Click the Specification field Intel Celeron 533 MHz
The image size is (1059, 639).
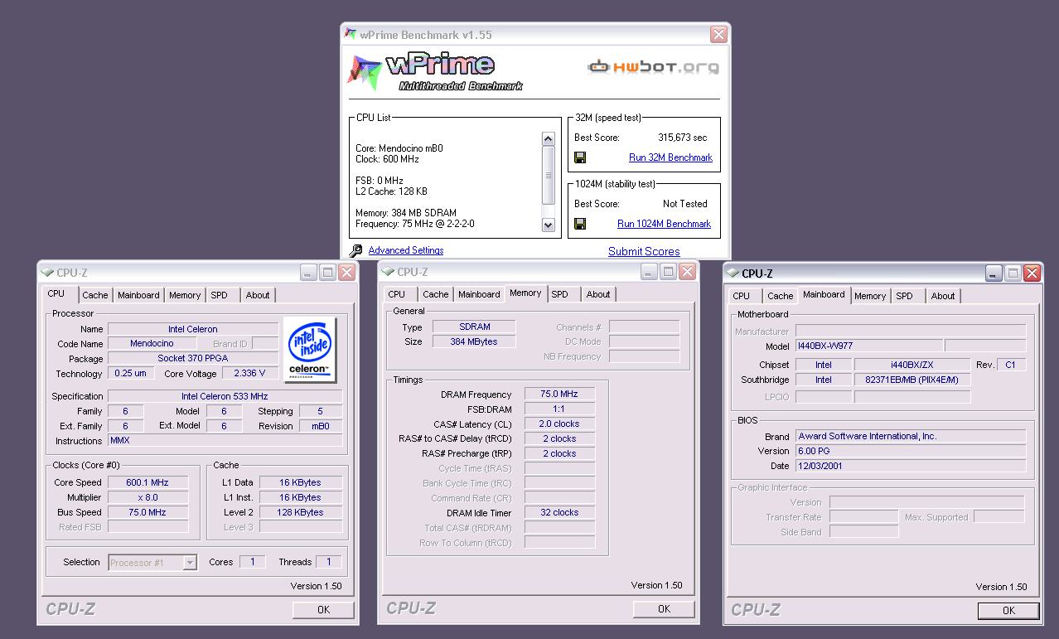coord(225,396)
